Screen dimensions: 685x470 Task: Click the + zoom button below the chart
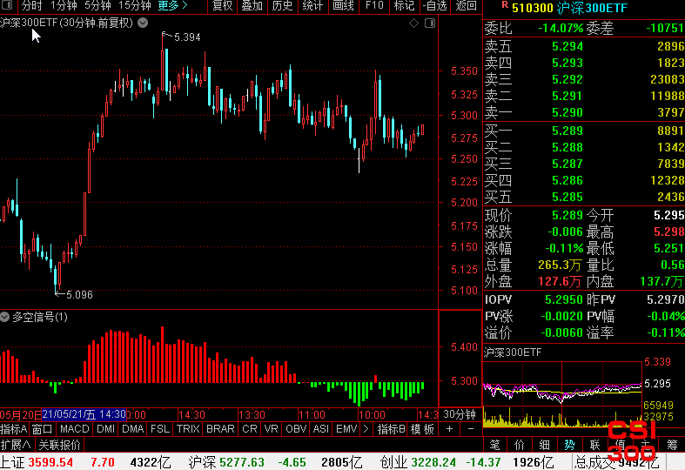(449, 429)
